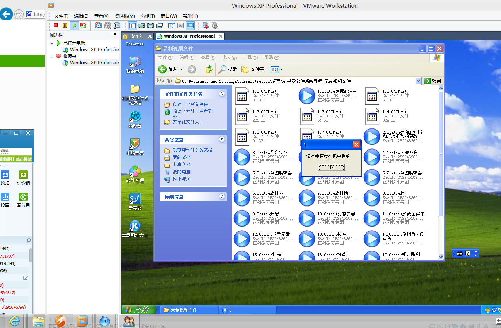Click the up one folder icon
501x328 pixels.
209,69
